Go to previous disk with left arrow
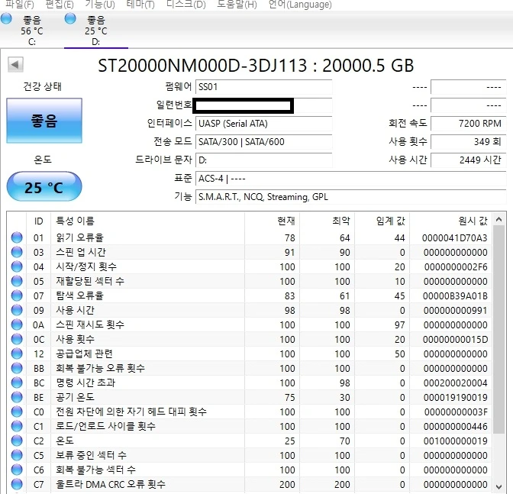Viewport: 513px width, 494px height. coord(15,64)
